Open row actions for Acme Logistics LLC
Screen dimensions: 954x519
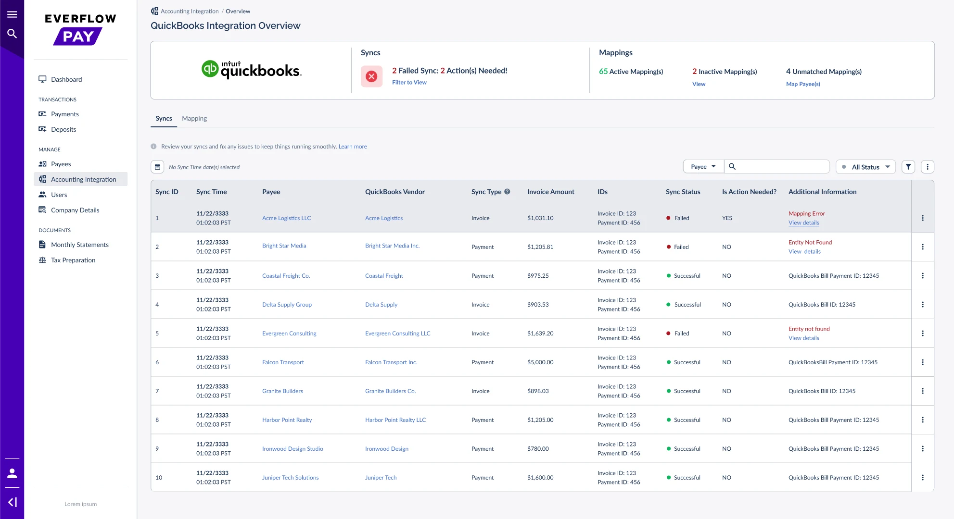[923, 218]
